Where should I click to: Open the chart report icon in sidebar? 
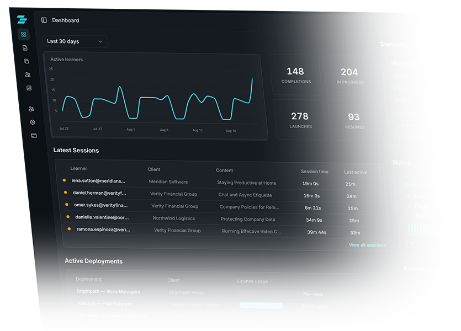click(29, 88)
